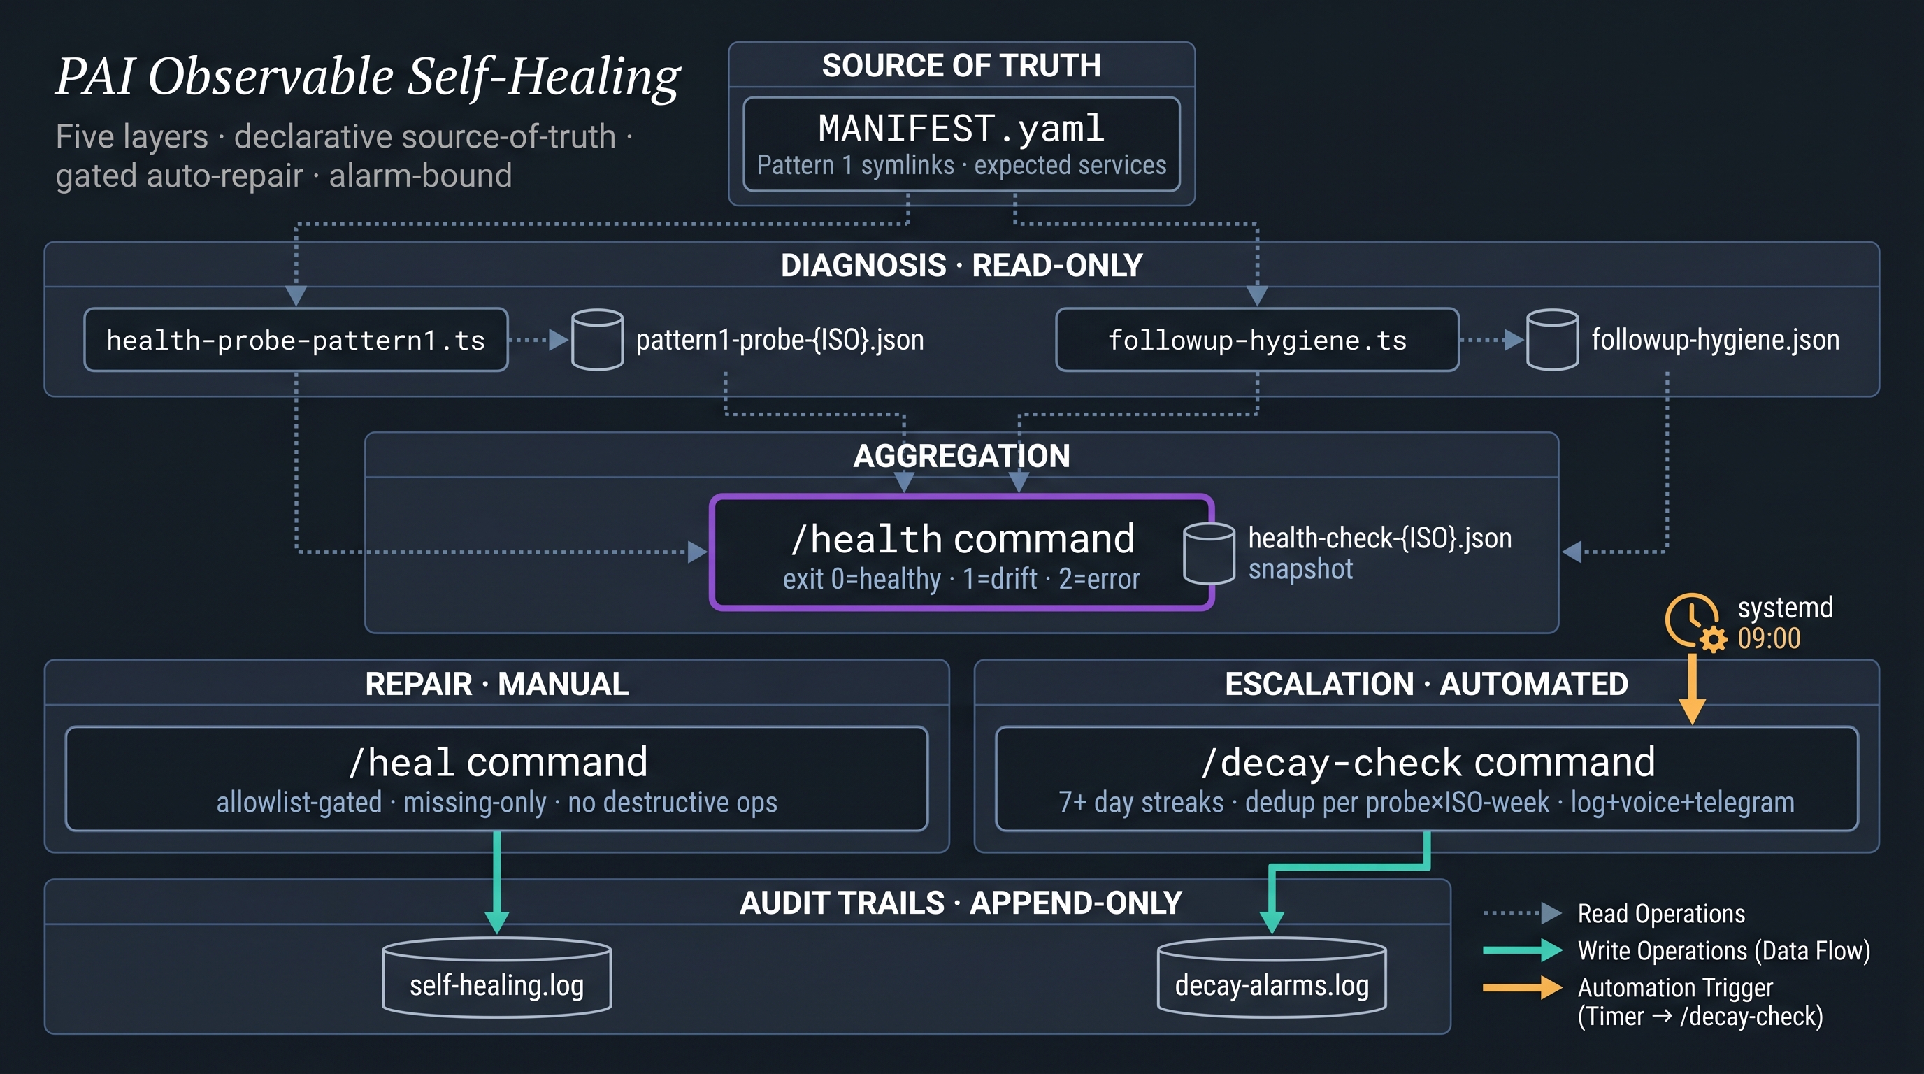This screenshot has width=1924, height=1074.
Task: Click the /decay-check command box
Action: pyautogui.click(x=1426, y=778)
